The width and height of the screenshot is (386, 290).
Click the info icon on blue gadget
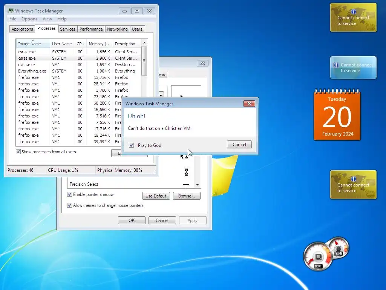coord(336,65)
